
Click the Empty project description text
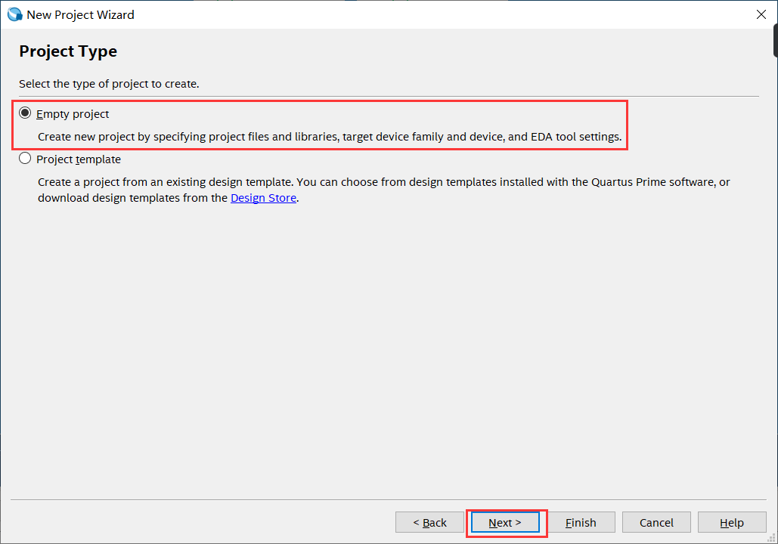pyautogui.click(x=330, y=138)
